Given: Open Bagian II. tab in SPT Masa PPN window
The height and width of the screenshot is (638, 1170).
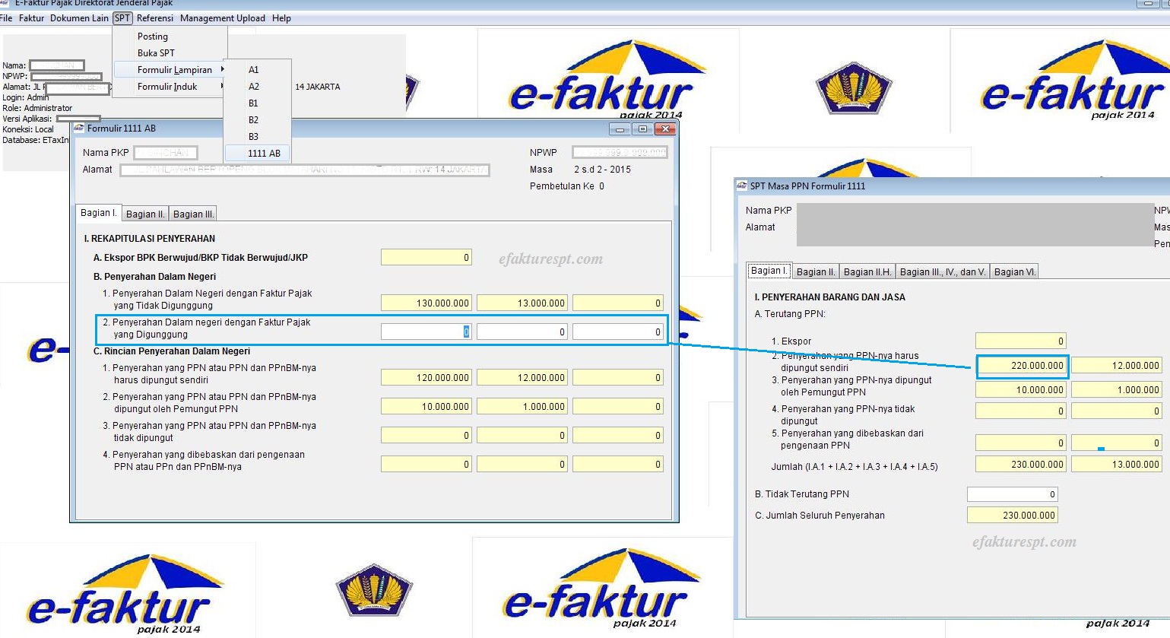Looking at the screenshot, I should pyautogui.click(x=816, y=272).
